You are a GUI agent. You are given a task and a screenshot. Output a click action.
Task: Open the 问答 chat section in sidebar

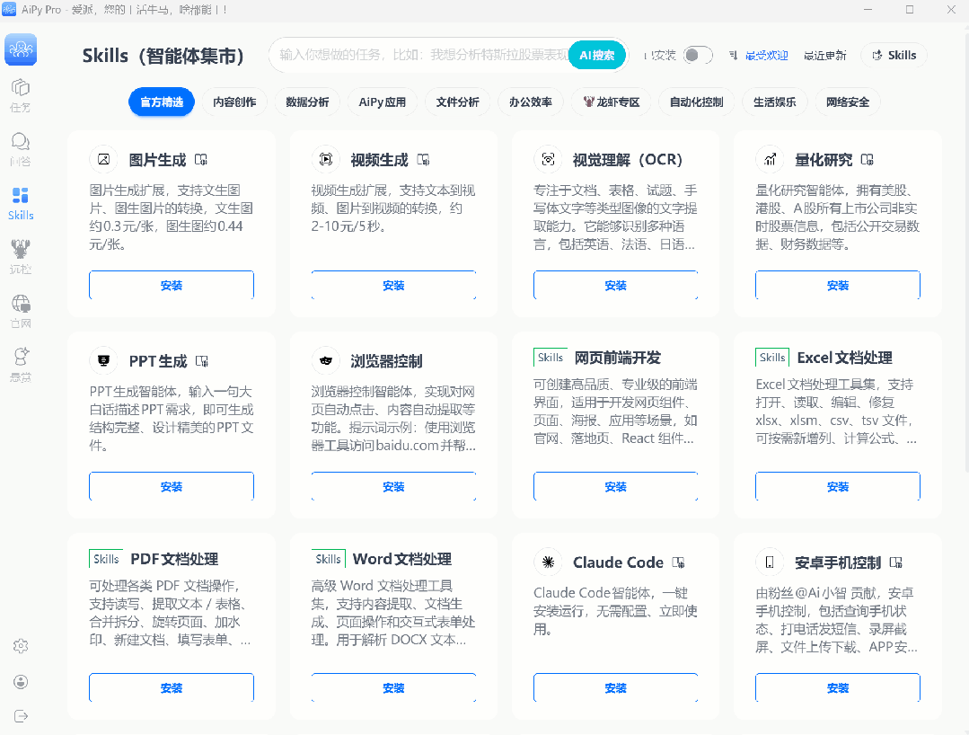point(21,149)
